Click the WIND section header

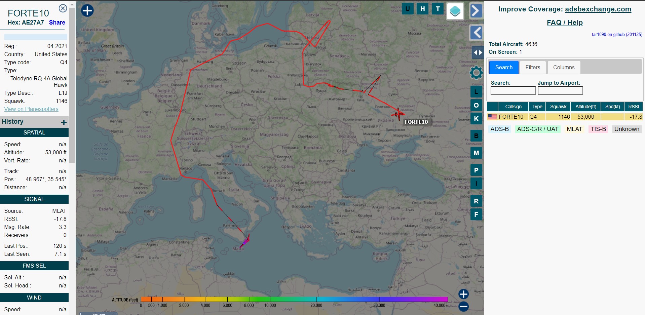click(34, 298)
